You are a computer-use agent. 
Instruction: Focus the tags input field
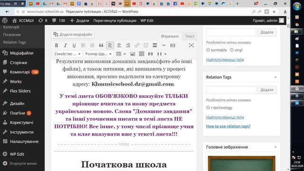pos(231,32)
